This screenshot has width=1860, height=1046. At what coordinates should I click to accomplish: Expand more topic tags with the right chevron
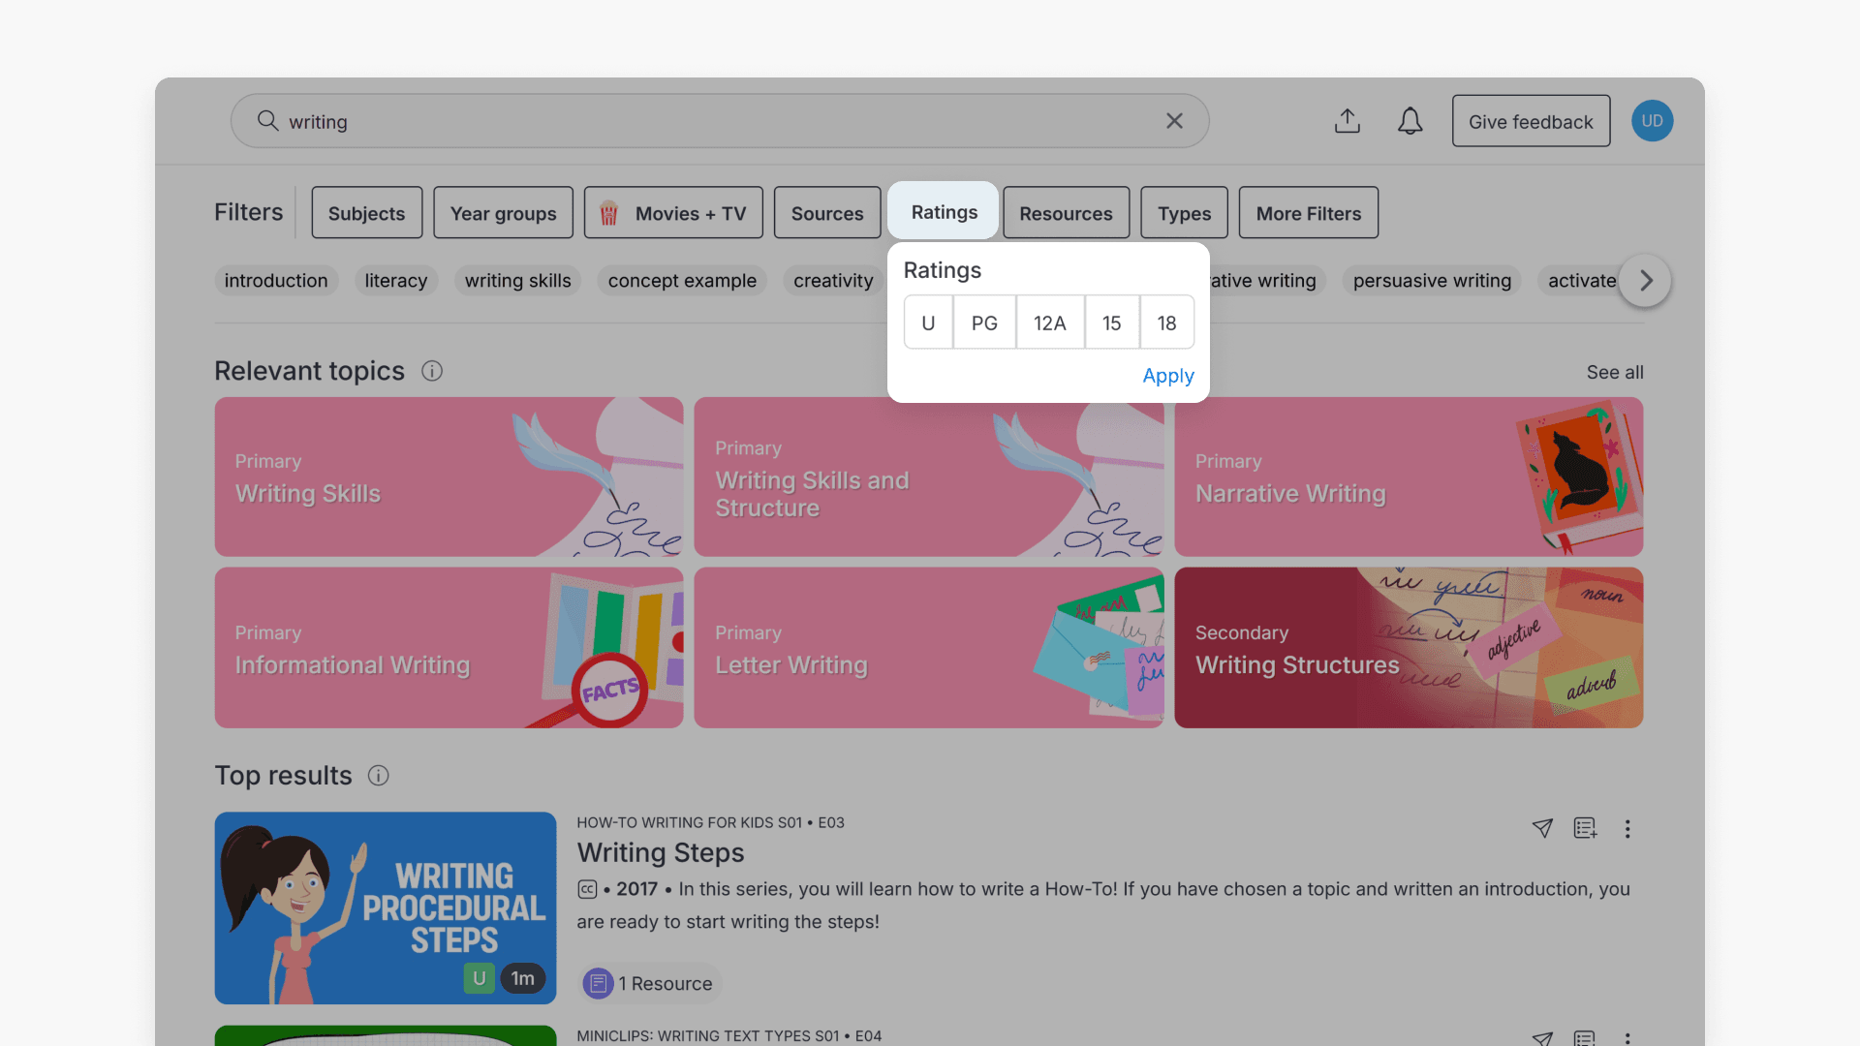click(1644, 281)
